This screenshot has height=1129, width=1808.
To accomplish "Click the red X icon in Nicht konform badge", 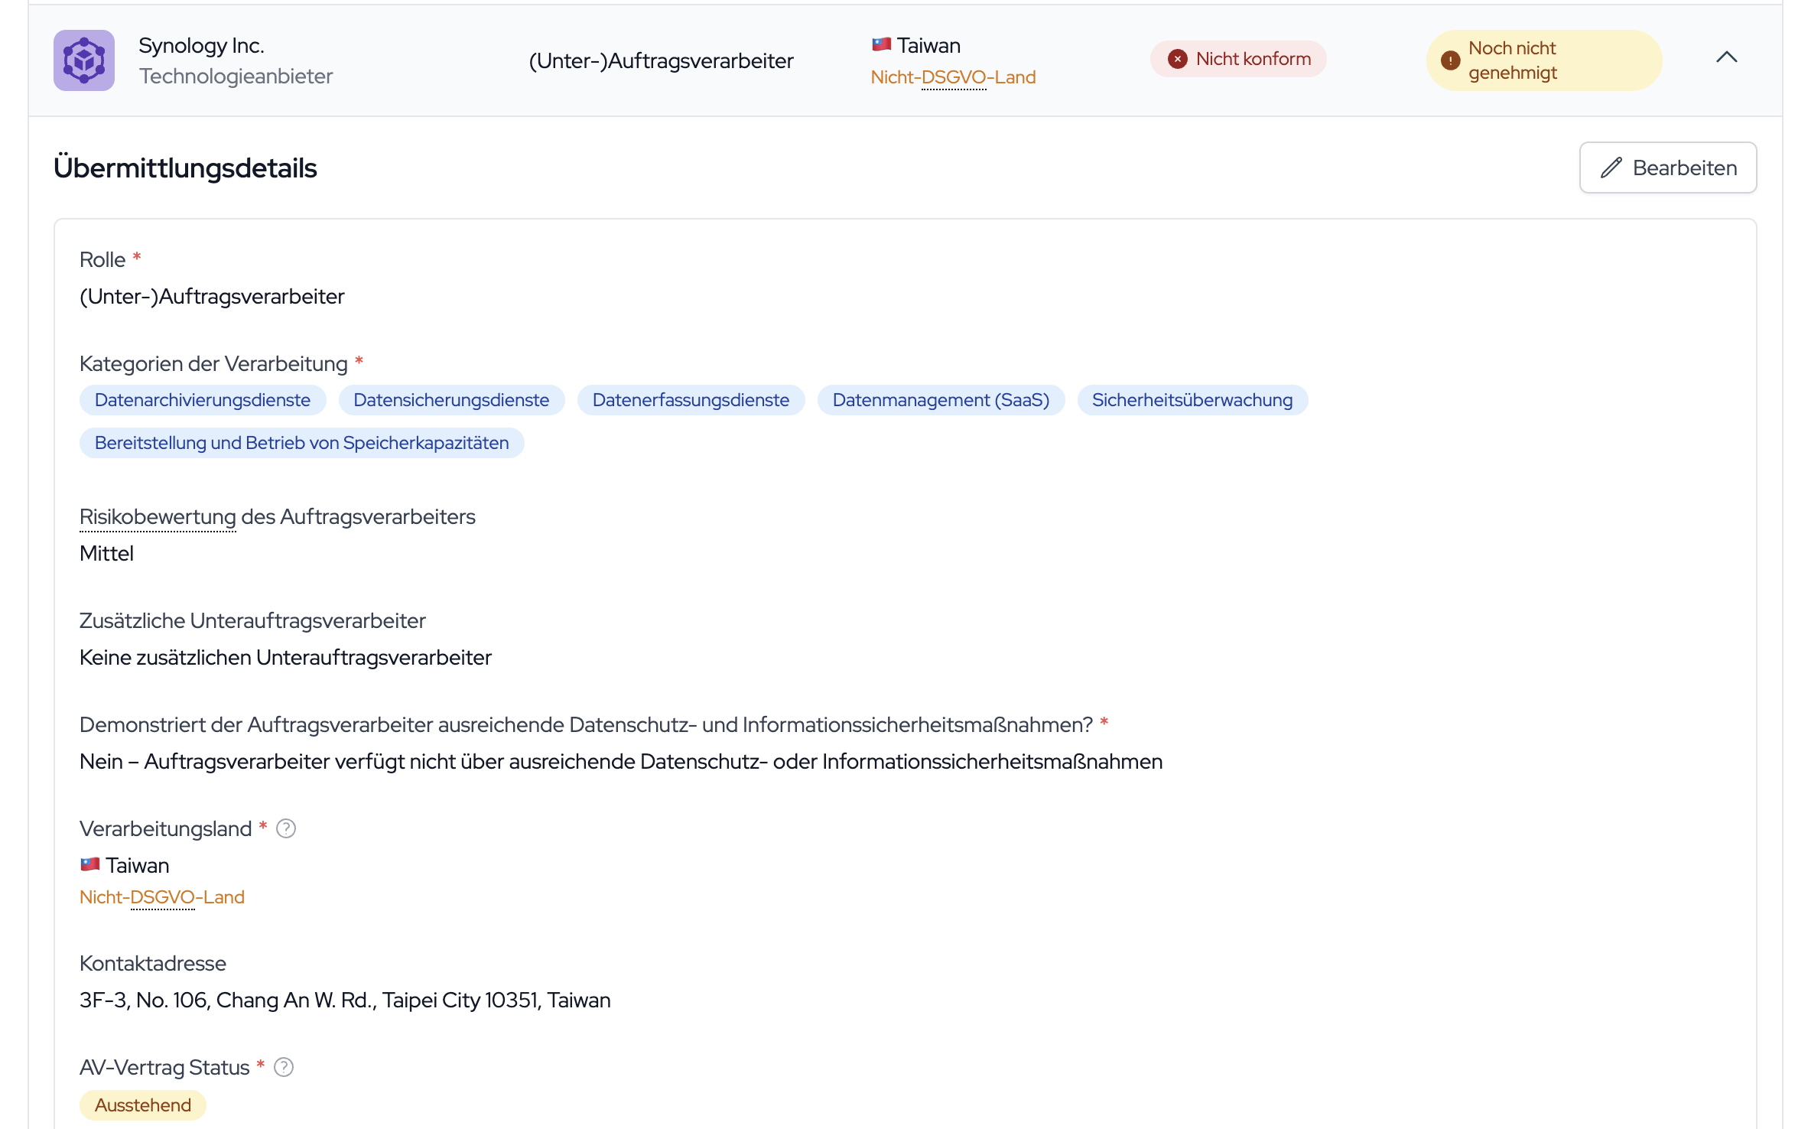I will (1178, 59).
